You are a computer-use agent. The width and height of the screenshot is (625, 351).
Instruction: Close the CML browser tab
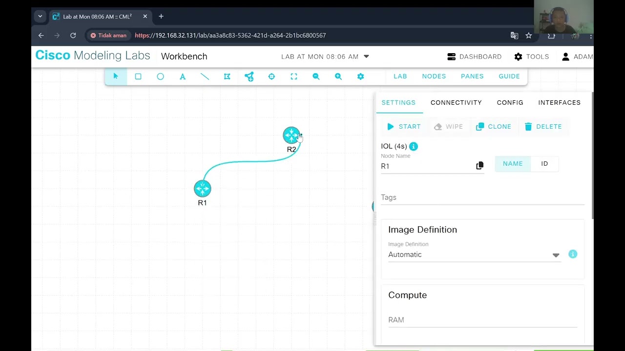pyautogui.click(x=145, y=17)
